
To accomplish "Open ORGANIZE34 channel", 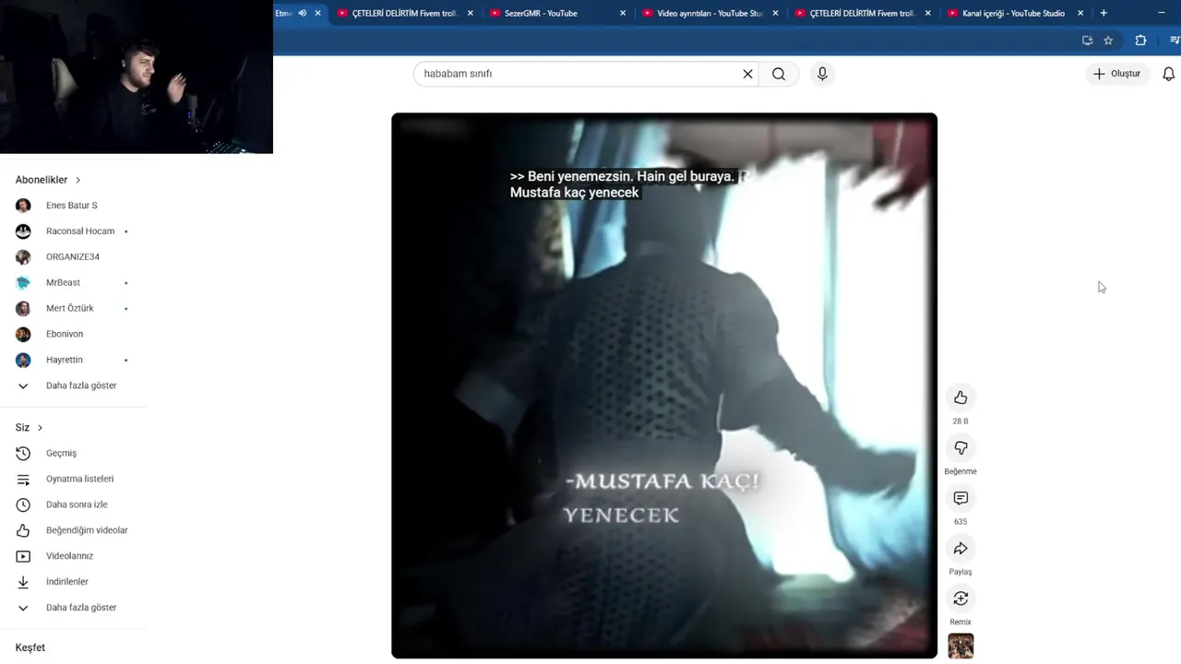I will pyautogui.click(x=73, y=257).
